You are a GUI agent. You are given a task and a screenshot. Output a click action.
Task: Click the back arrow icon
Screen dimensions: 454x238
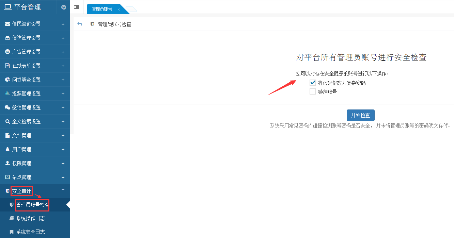(80, 24)
